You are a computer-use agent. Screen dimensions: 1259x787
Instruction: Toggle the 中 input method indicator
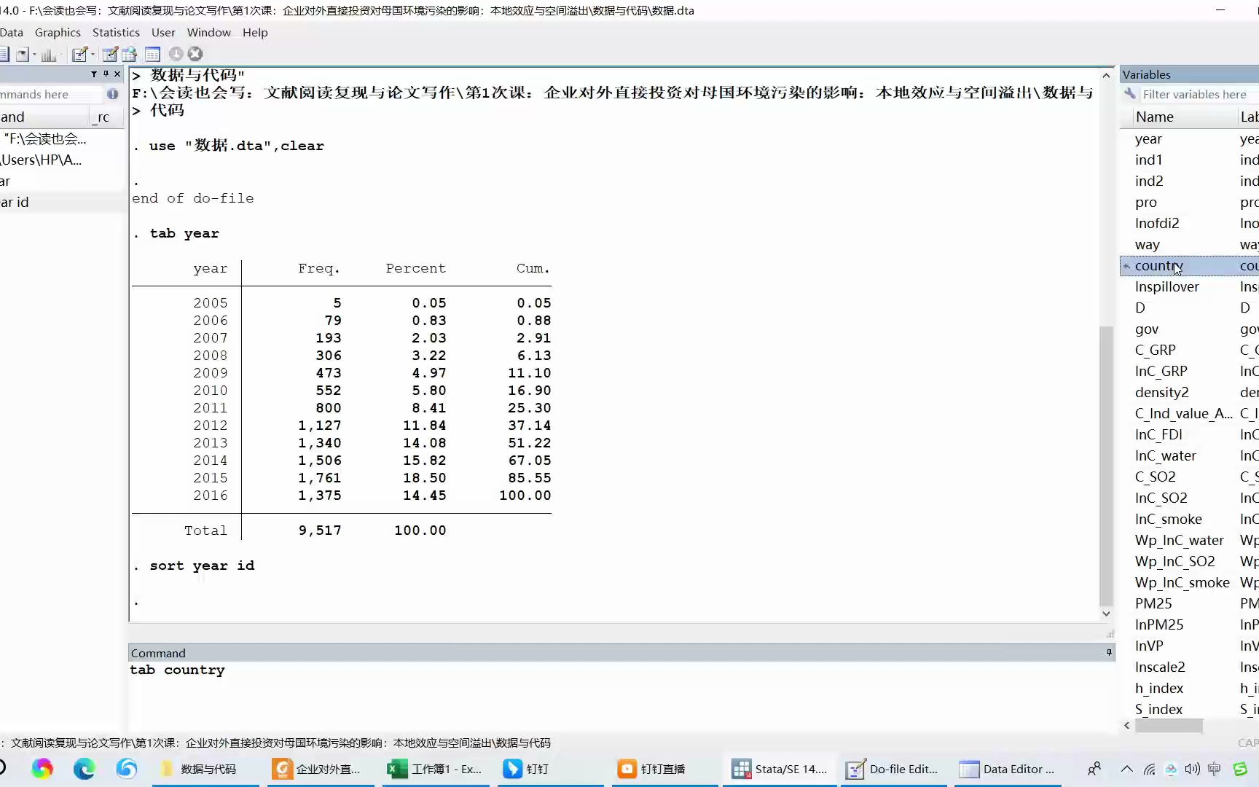[1214, 769]
